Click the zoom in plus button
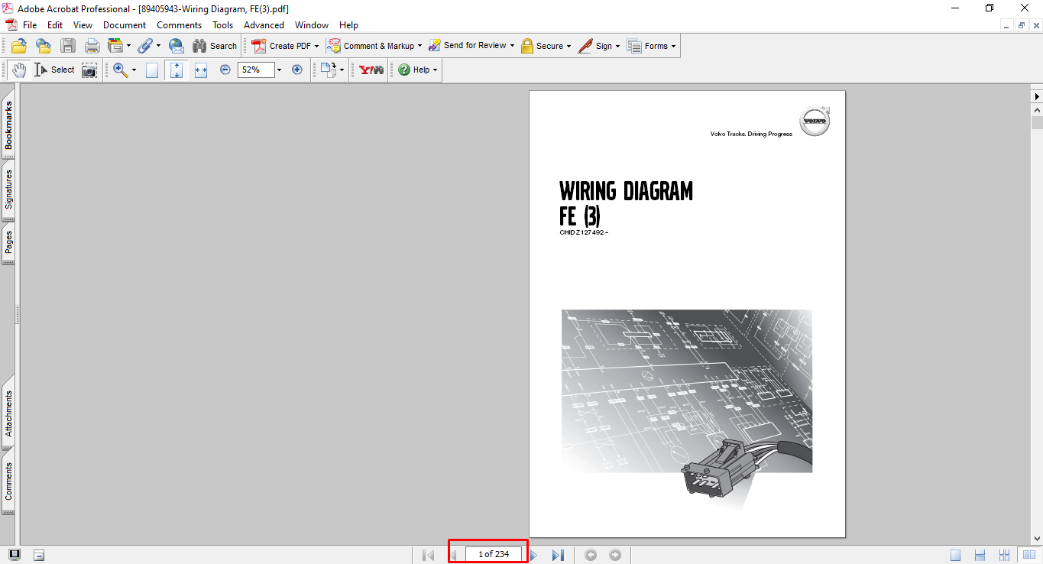 [x=297, y=70]
